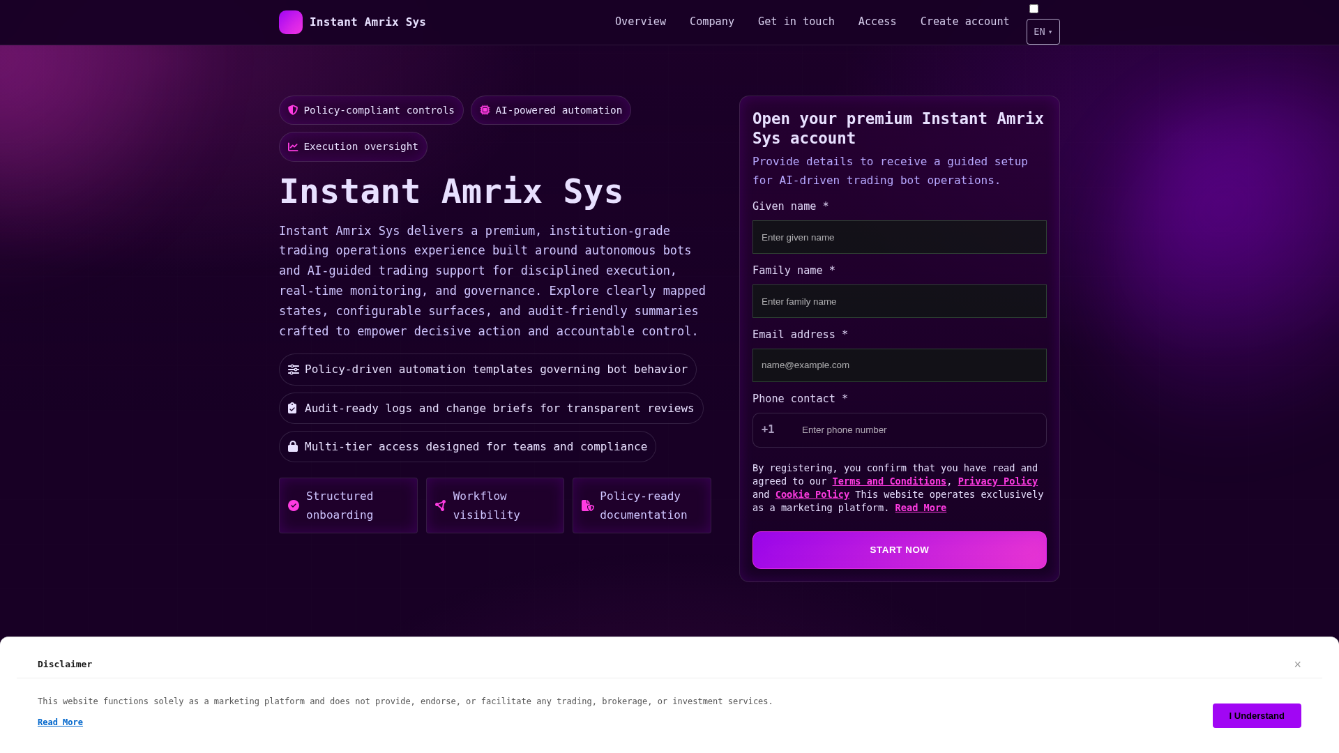Focus the Family name input field

pyautogui.click(x=900, y=301)
